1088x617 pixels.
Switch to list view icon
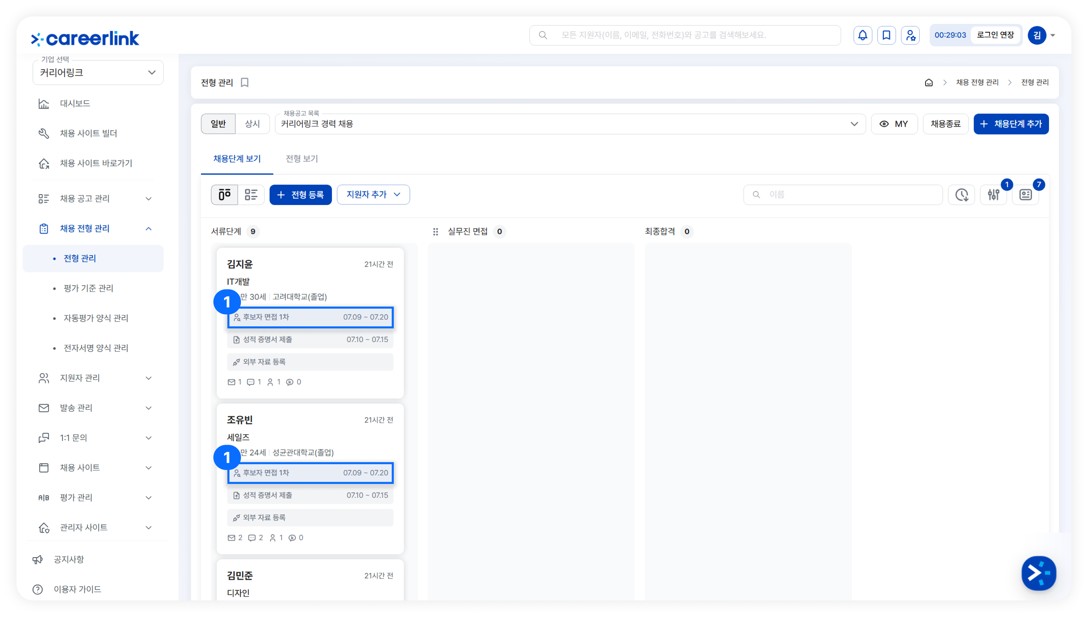(x=251, y=195)
